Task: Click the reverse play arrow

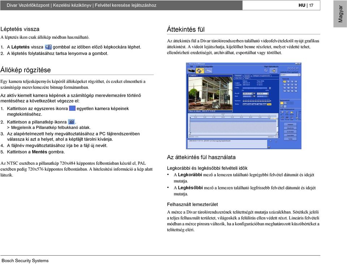Action: coord(282,112)
